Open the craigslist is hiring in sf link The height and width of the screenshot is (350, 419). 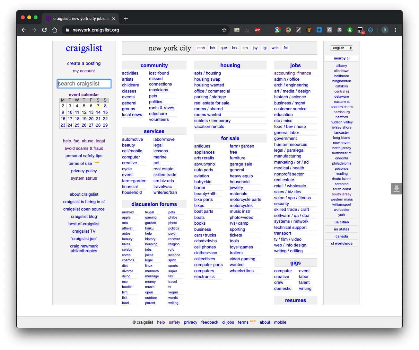[84, 202]
